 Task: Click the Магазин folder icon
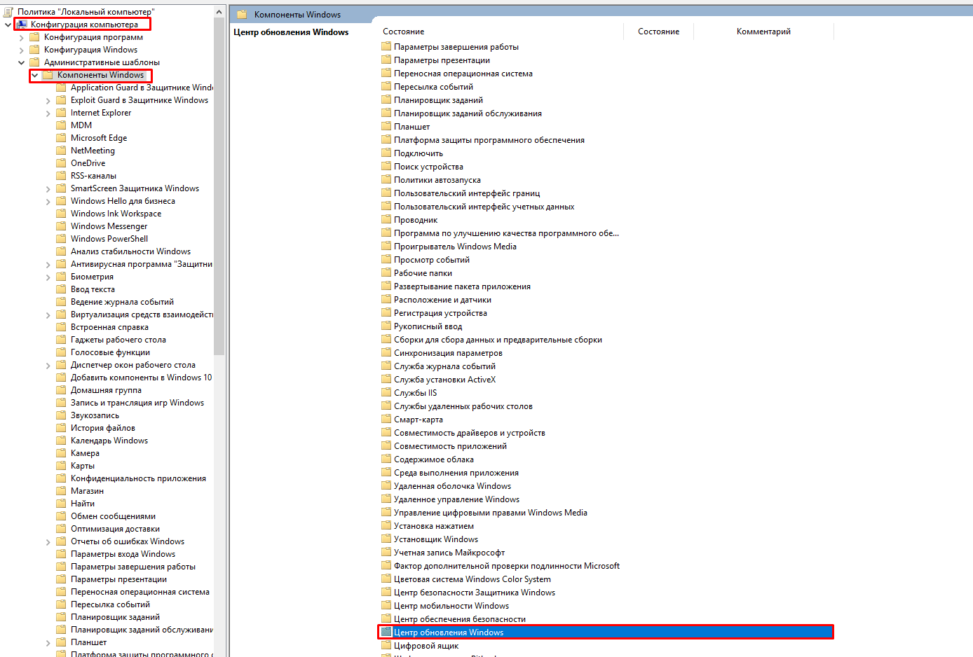[x=61, y=491]
